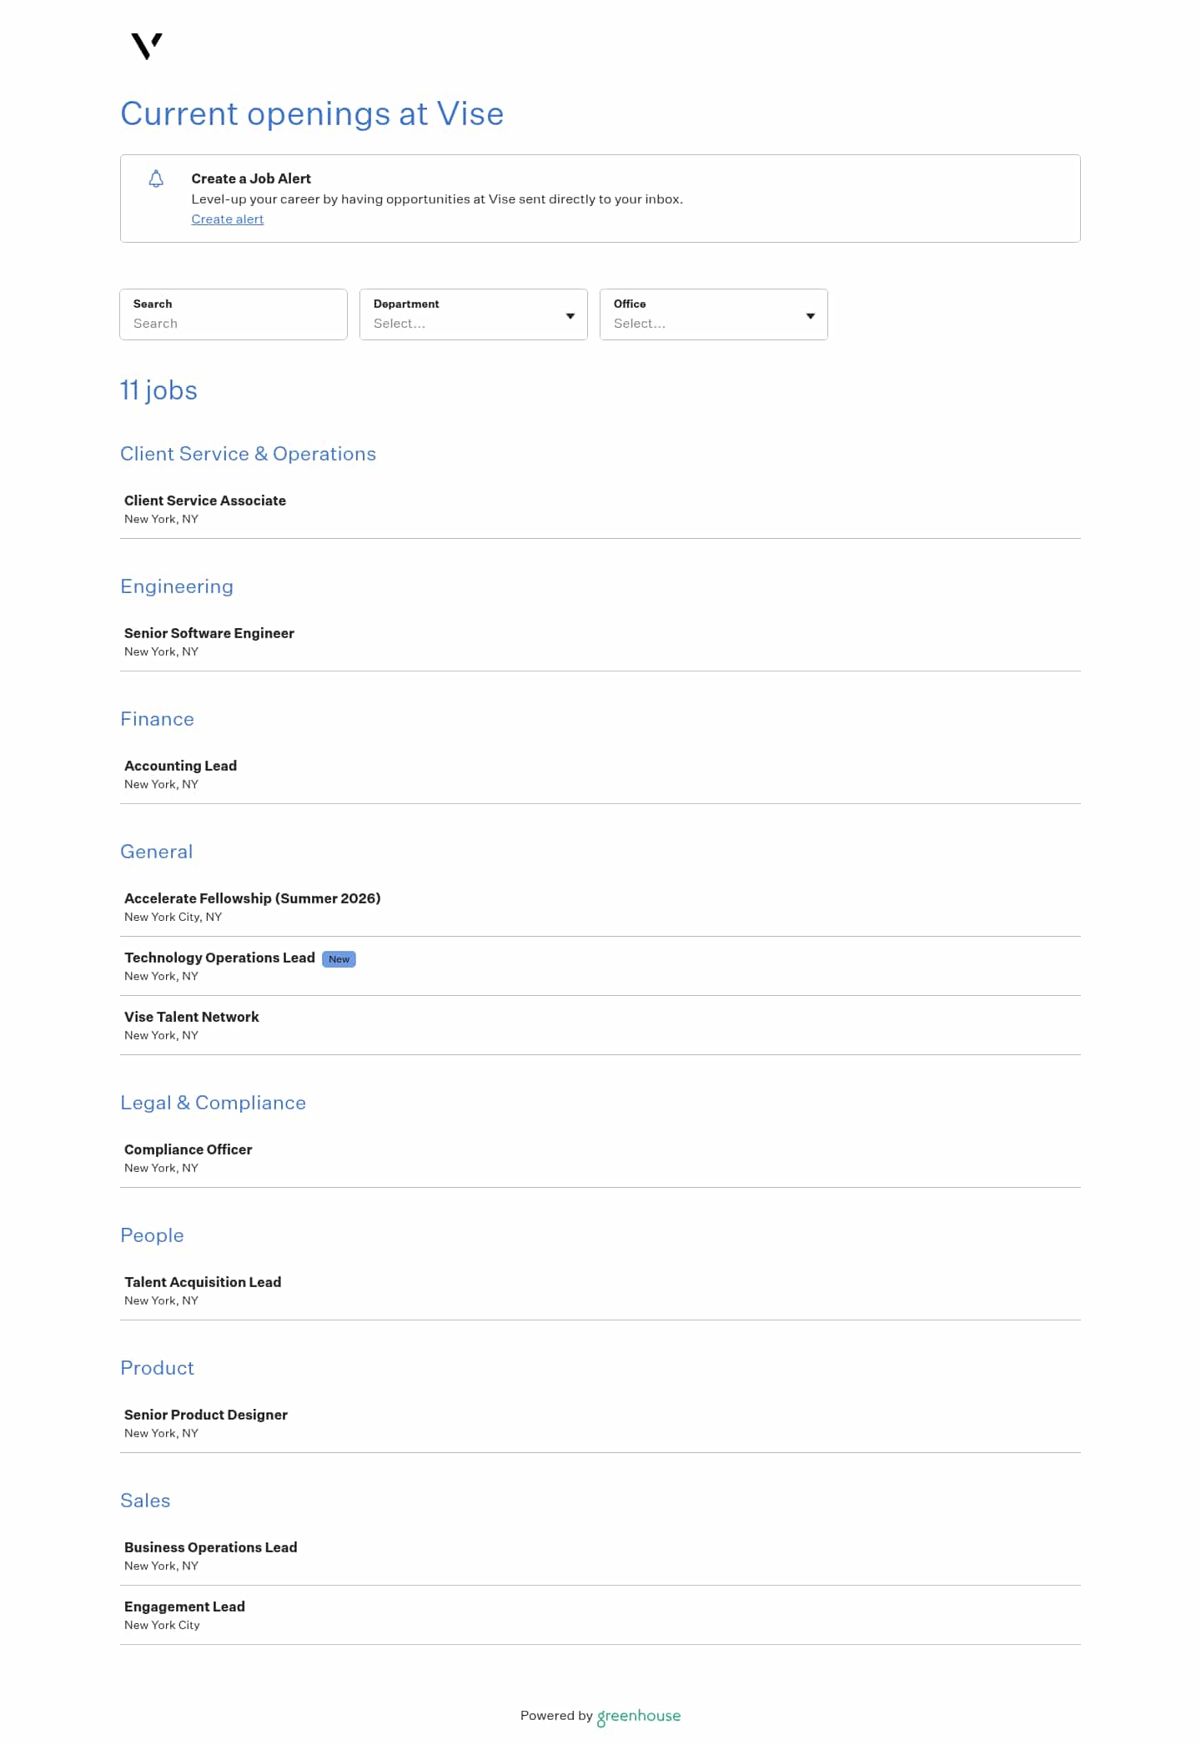Click the Vise logo icon
Screen dimensions: 1201x1745
(x=147, y=46)
